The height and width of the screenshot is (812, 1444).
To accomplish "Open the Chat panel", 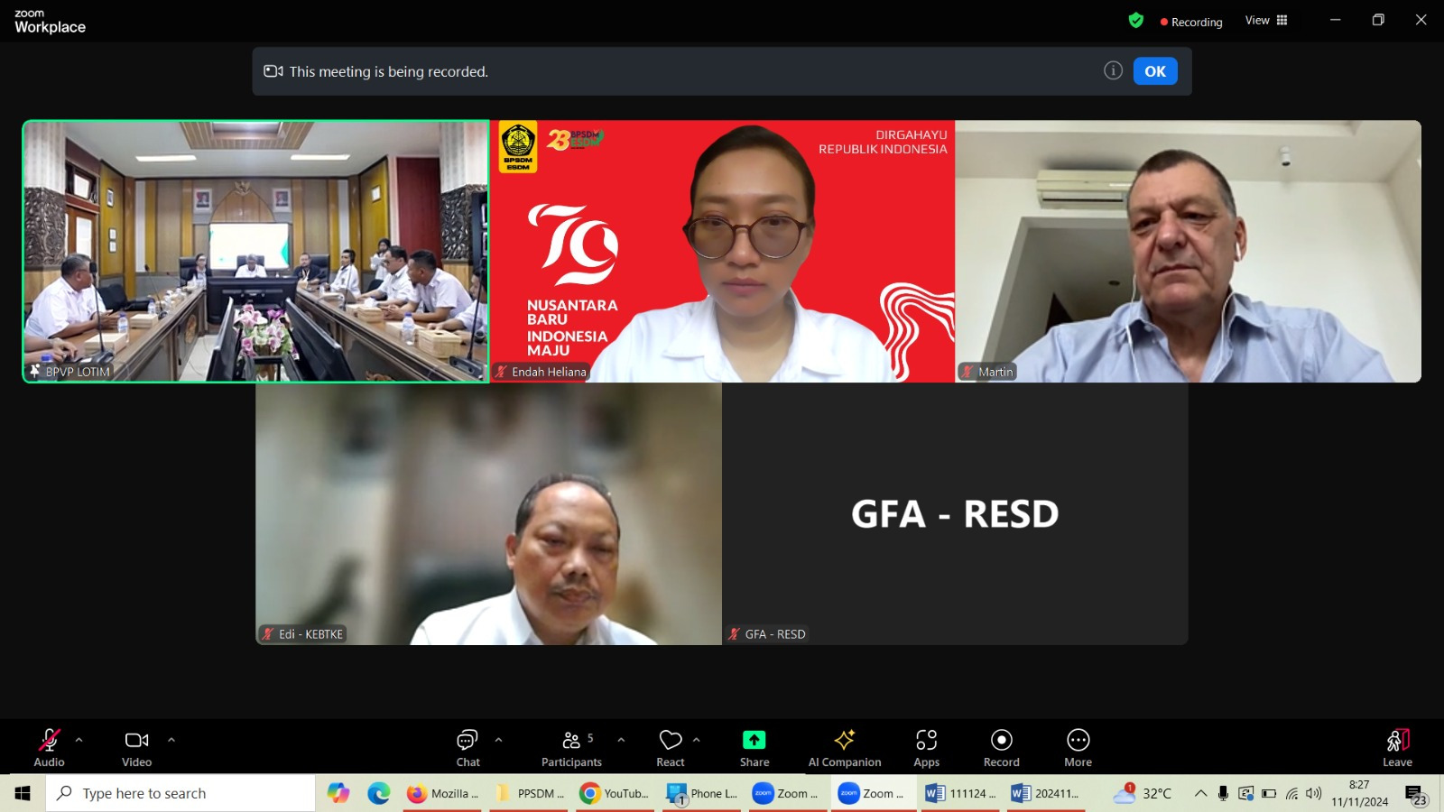I will pyautogui.click(x=467, y=747).
